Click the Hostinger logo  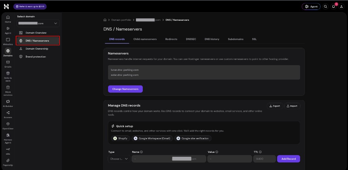tap(6, 7)
